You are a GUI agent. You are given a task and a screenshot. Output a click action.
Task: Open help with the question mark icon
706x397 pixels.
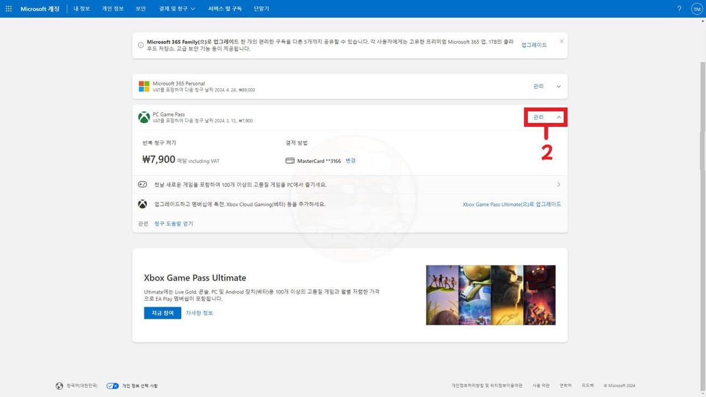[679, 9]
